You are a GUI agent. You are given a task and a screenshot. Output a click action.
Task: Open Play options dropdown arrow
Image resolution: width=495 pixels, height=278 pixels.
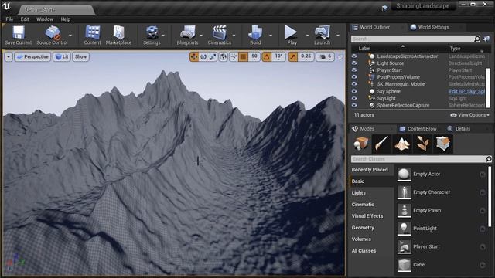point(307,36)
